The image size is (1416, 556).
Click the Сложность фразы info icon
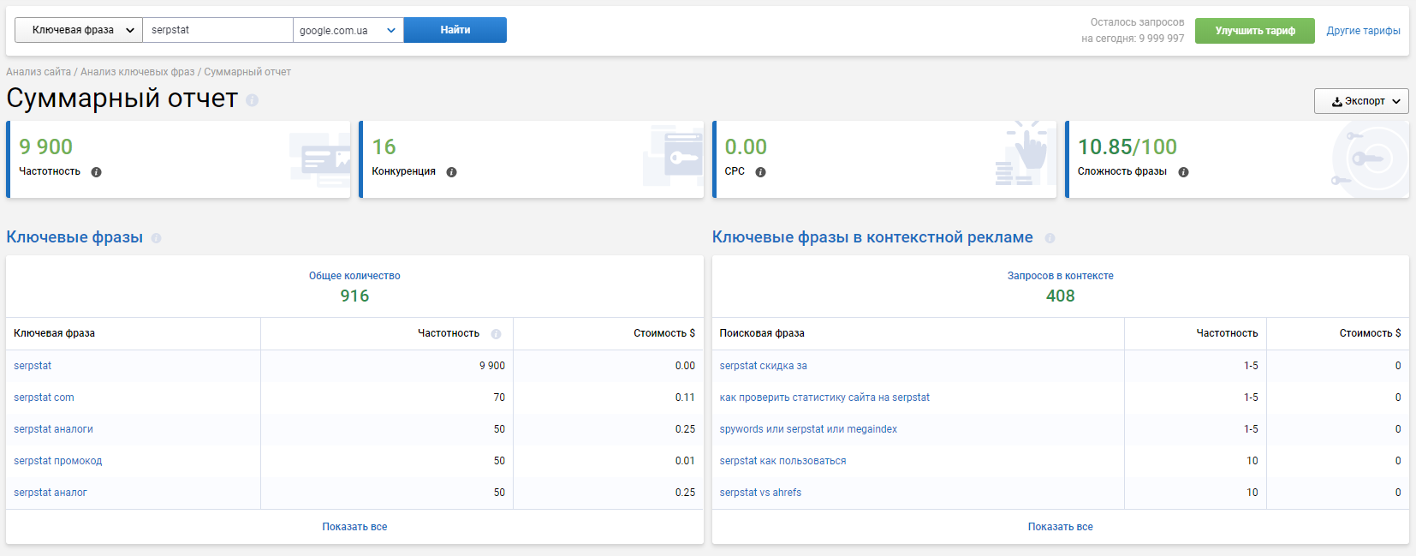[1183, 172]
